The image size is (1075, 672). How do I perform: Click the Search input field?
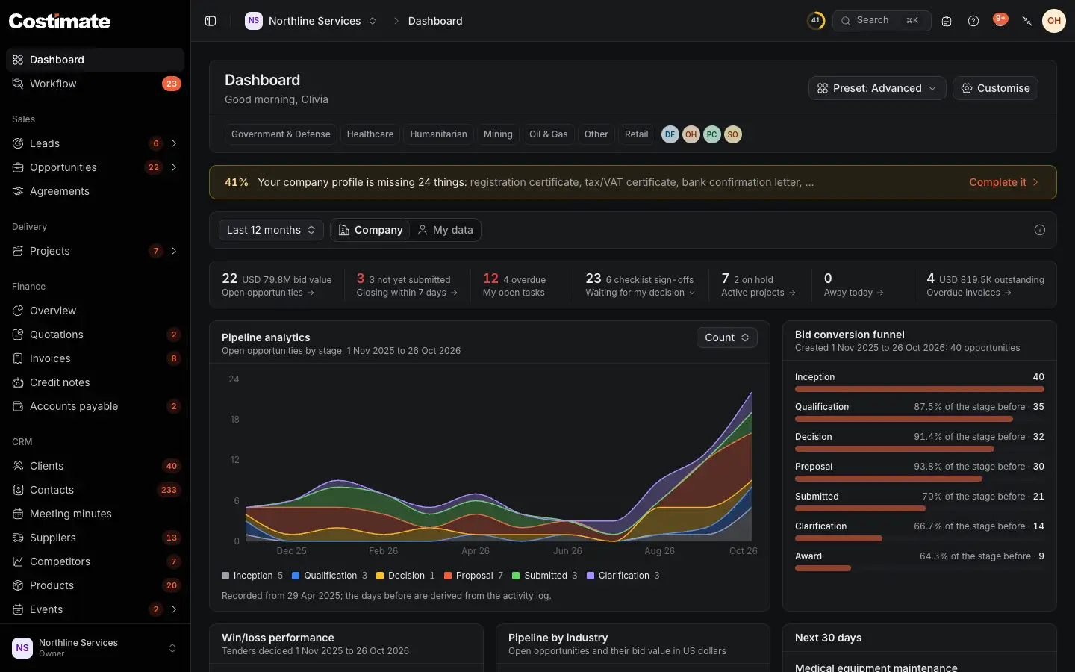pyautogui.click(x=882, y=21)
